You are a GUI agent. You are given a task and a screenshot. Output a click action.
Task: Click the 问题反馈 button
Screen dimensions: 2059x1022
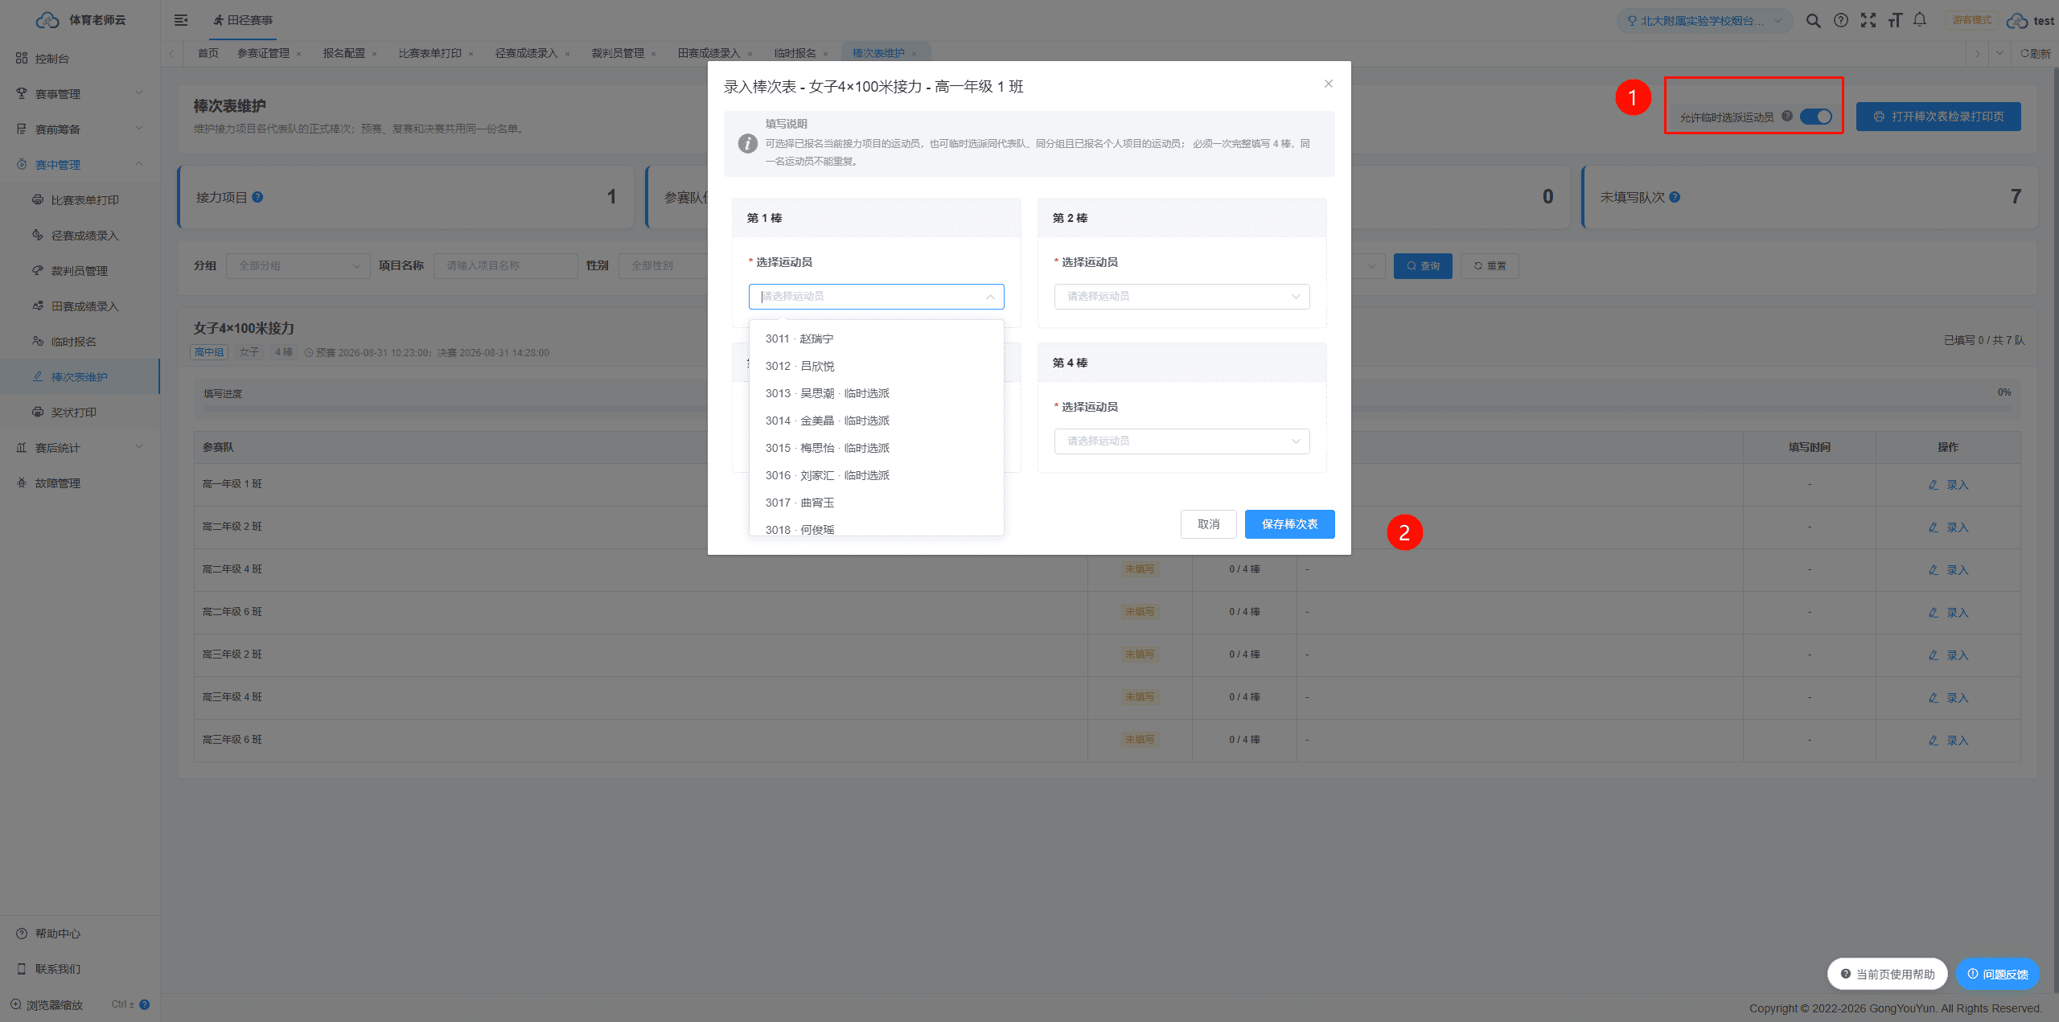click(1997, 974)
